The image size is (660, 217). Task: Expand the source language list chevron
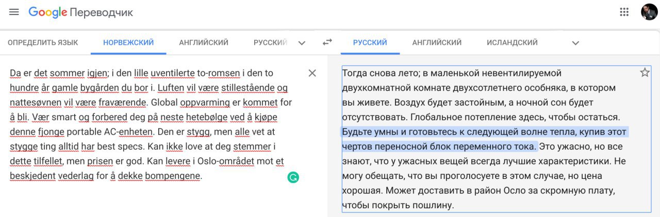tap(302, 43)
